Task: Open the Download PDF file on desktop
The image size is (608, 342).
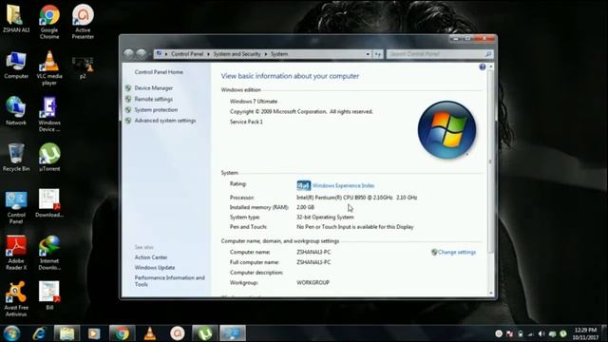Action: coord(49,203)
